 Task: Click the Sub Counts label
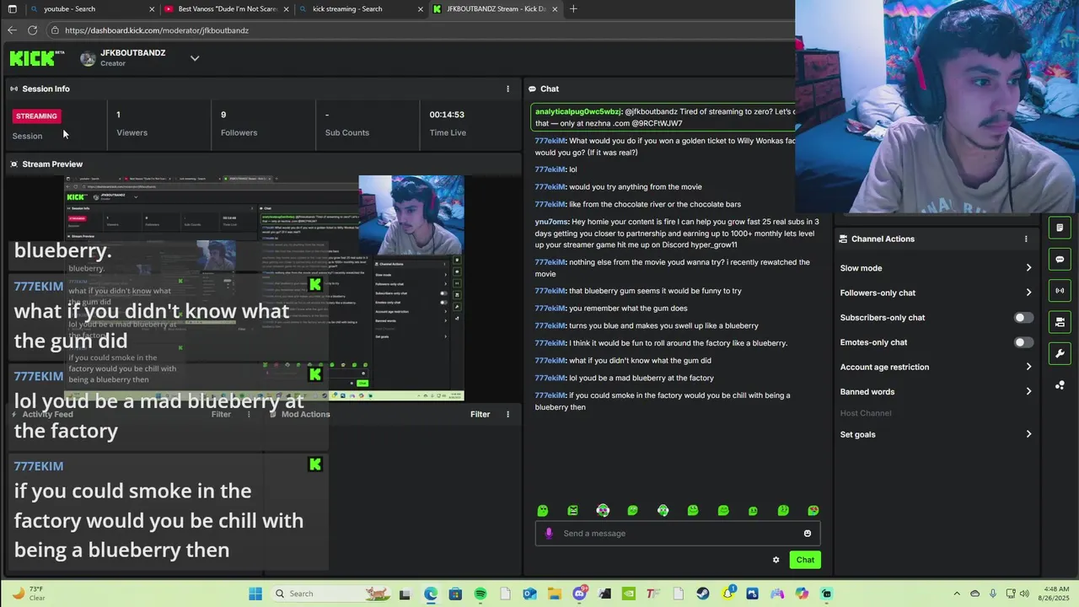(347, 132)
